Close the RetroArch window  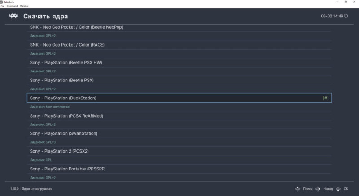tap(354, 2)
